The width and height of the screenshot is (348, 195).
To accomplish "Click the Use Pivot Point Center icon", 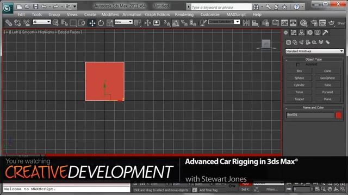I will 138,23.
